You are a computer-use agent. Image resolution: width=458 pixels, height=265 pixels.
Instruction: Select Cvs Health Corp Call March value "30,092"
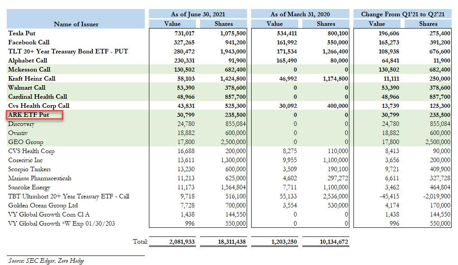[x=288, y=106]
